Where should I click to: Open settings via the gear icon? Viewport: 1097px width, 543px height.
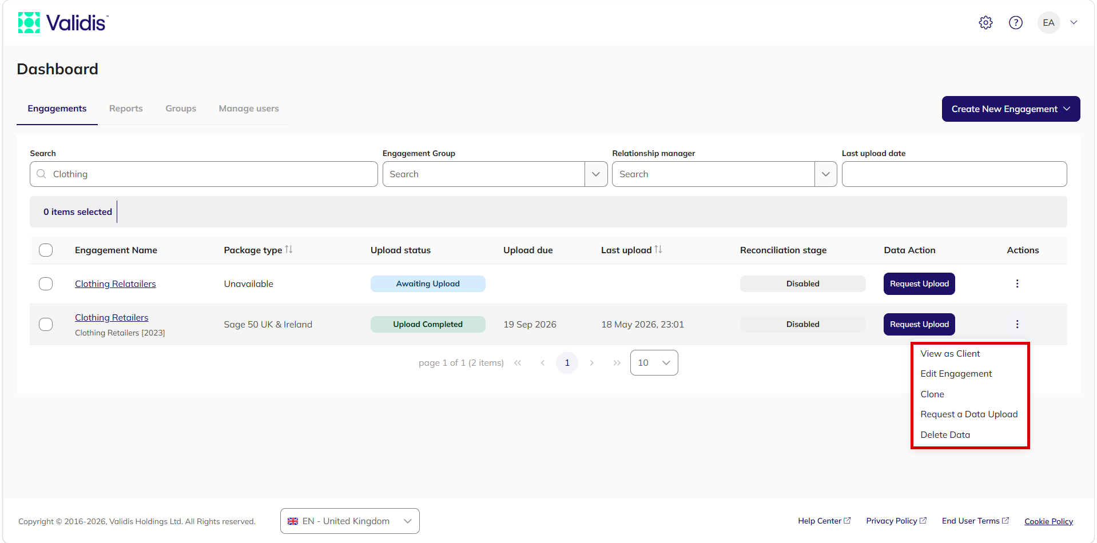[x=985, y=23]
